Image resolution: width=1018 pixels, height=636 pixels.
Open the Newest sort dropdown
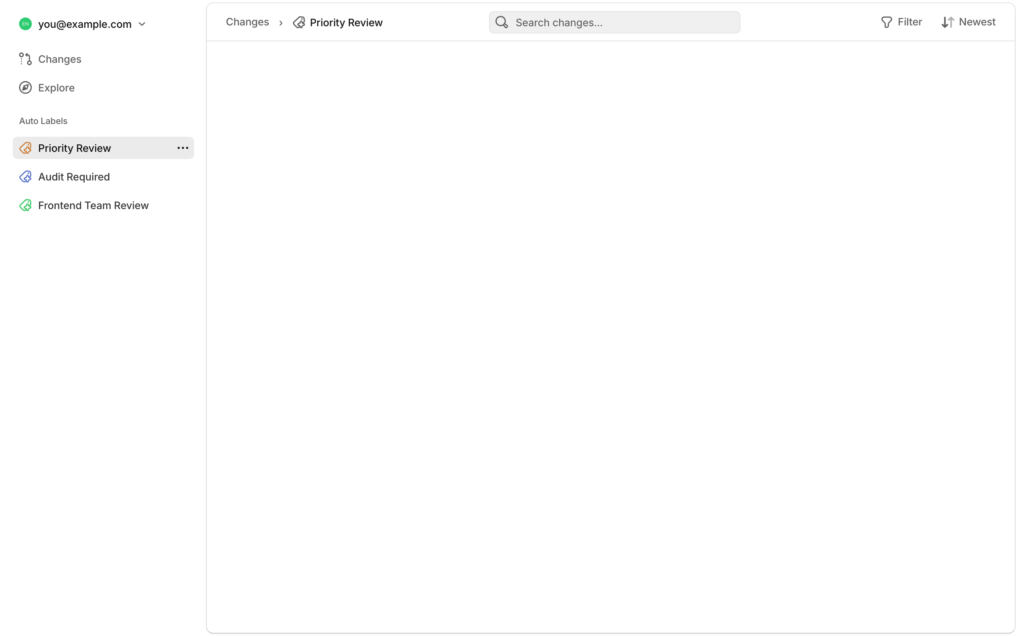[x=968, y=22]
